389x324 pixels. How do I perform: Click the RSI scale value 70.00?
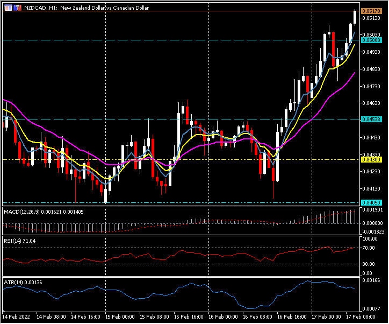click(x=369, y=248)
